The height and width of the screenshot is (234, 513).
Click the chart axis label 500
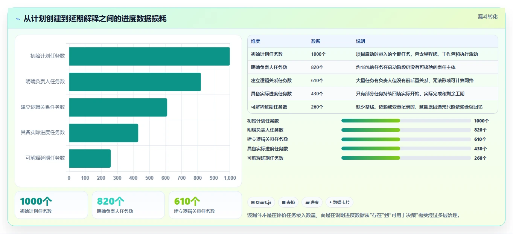click(149, 178)
